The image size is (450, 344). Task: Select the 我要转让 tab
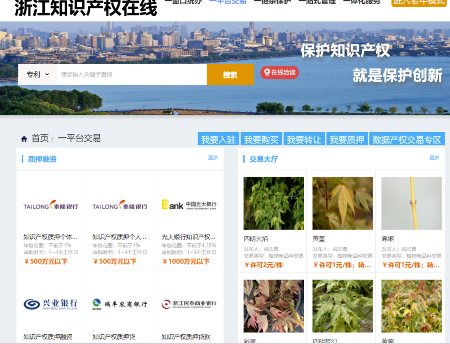304,139
